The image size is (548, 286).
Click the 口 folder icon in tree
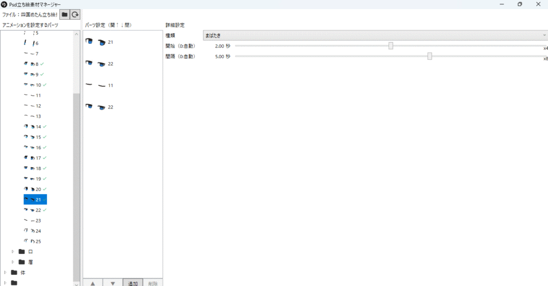coord(22,251)
